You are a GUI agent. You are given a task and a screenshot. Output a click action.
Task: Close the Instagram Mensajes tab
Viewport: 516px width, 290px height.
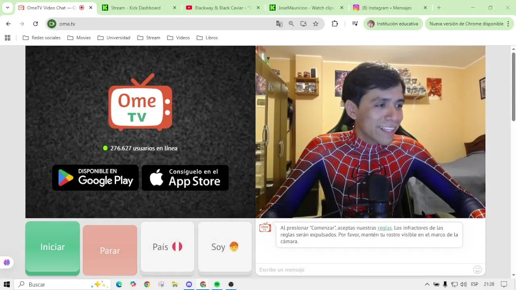[425, 8]
